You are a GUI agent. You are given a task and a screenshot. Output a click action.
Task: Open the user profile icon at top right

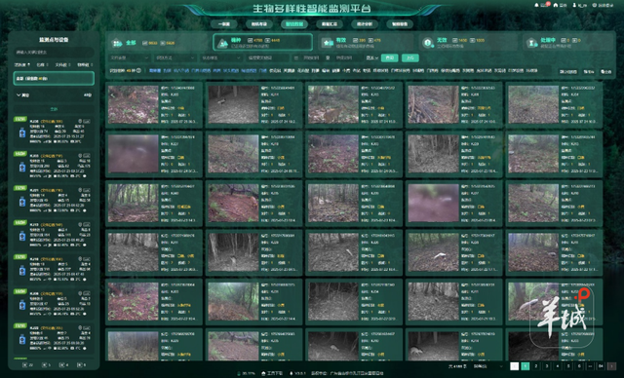click(x=574, y=5)
